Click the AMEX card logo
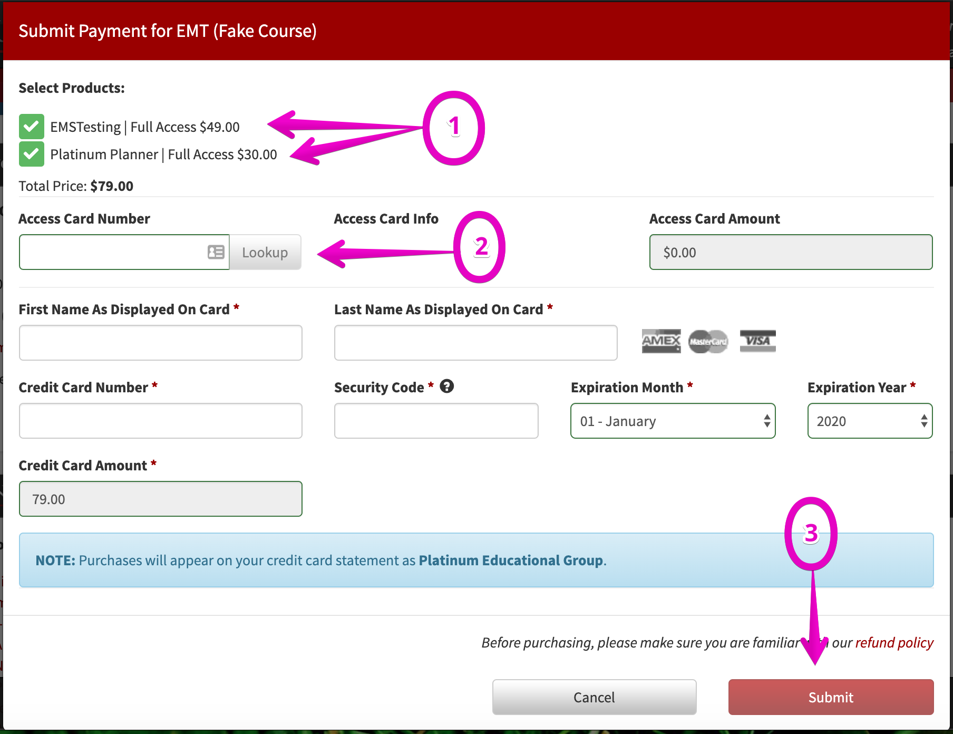Image resolution: width=953 pixels, height=734 pixels. [x=661, y=341]
